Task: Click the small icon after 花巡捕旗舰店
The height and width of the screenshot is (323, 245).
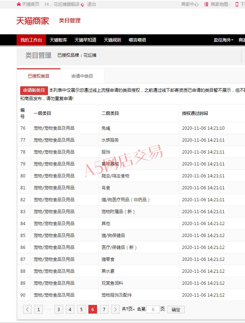Action: click(x=83, y=5)
